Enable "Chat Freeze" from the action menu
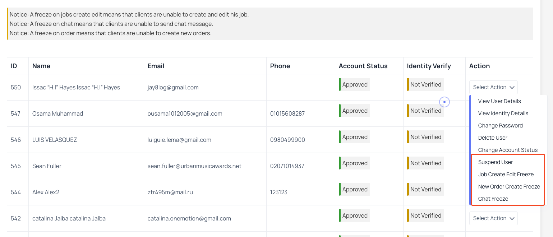 (493, 199)
